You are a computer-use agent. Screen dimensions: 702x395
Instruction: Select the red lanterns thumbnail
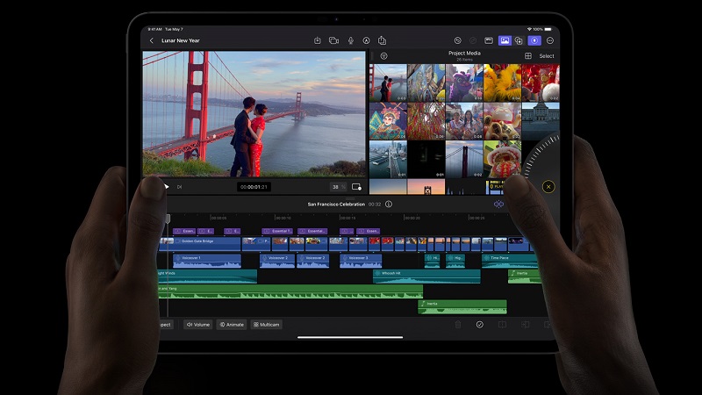541,83
